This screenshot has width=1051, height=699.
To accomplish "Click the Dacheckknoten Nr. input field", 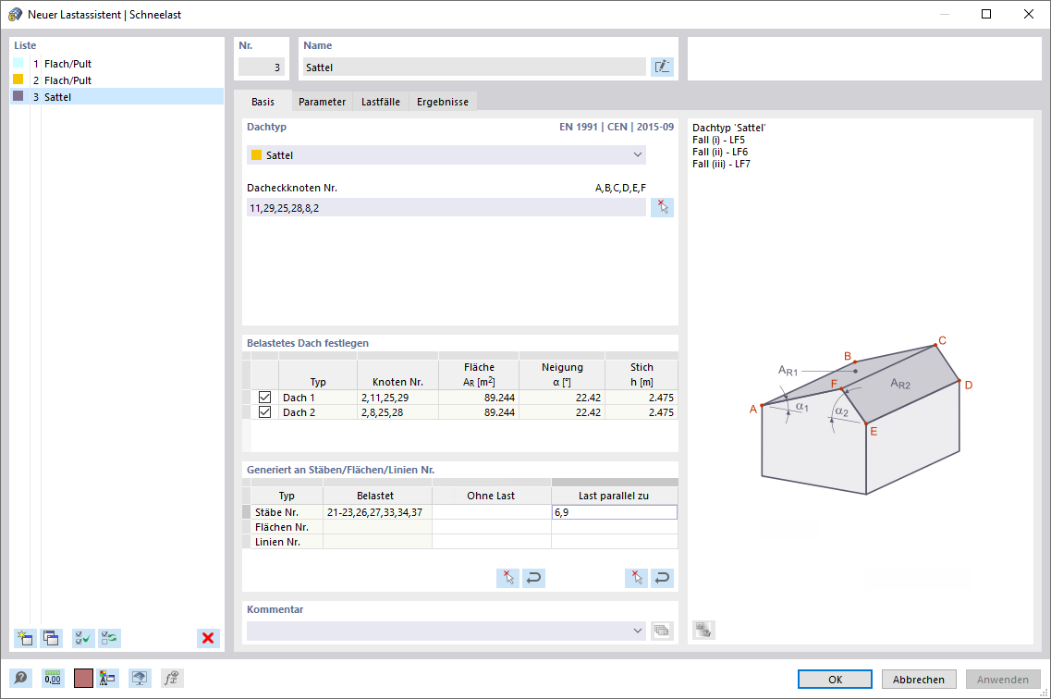I will [446, 208].
